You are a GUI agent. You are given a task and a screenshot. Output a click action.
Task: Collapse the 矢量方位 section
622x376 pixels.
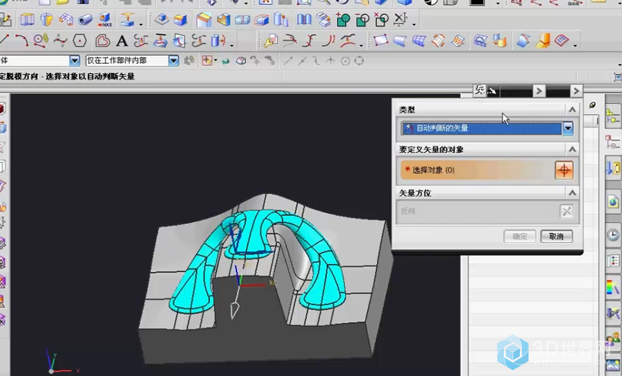(572, 192)
